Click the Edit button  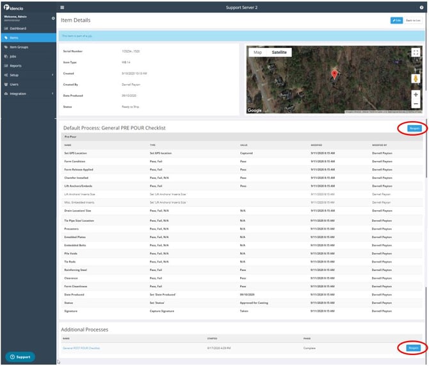coord(396,21)
